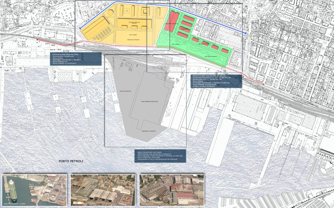
Task: Click the blue arrowhead at the route's left end
Action: click(x=80, y=28)
